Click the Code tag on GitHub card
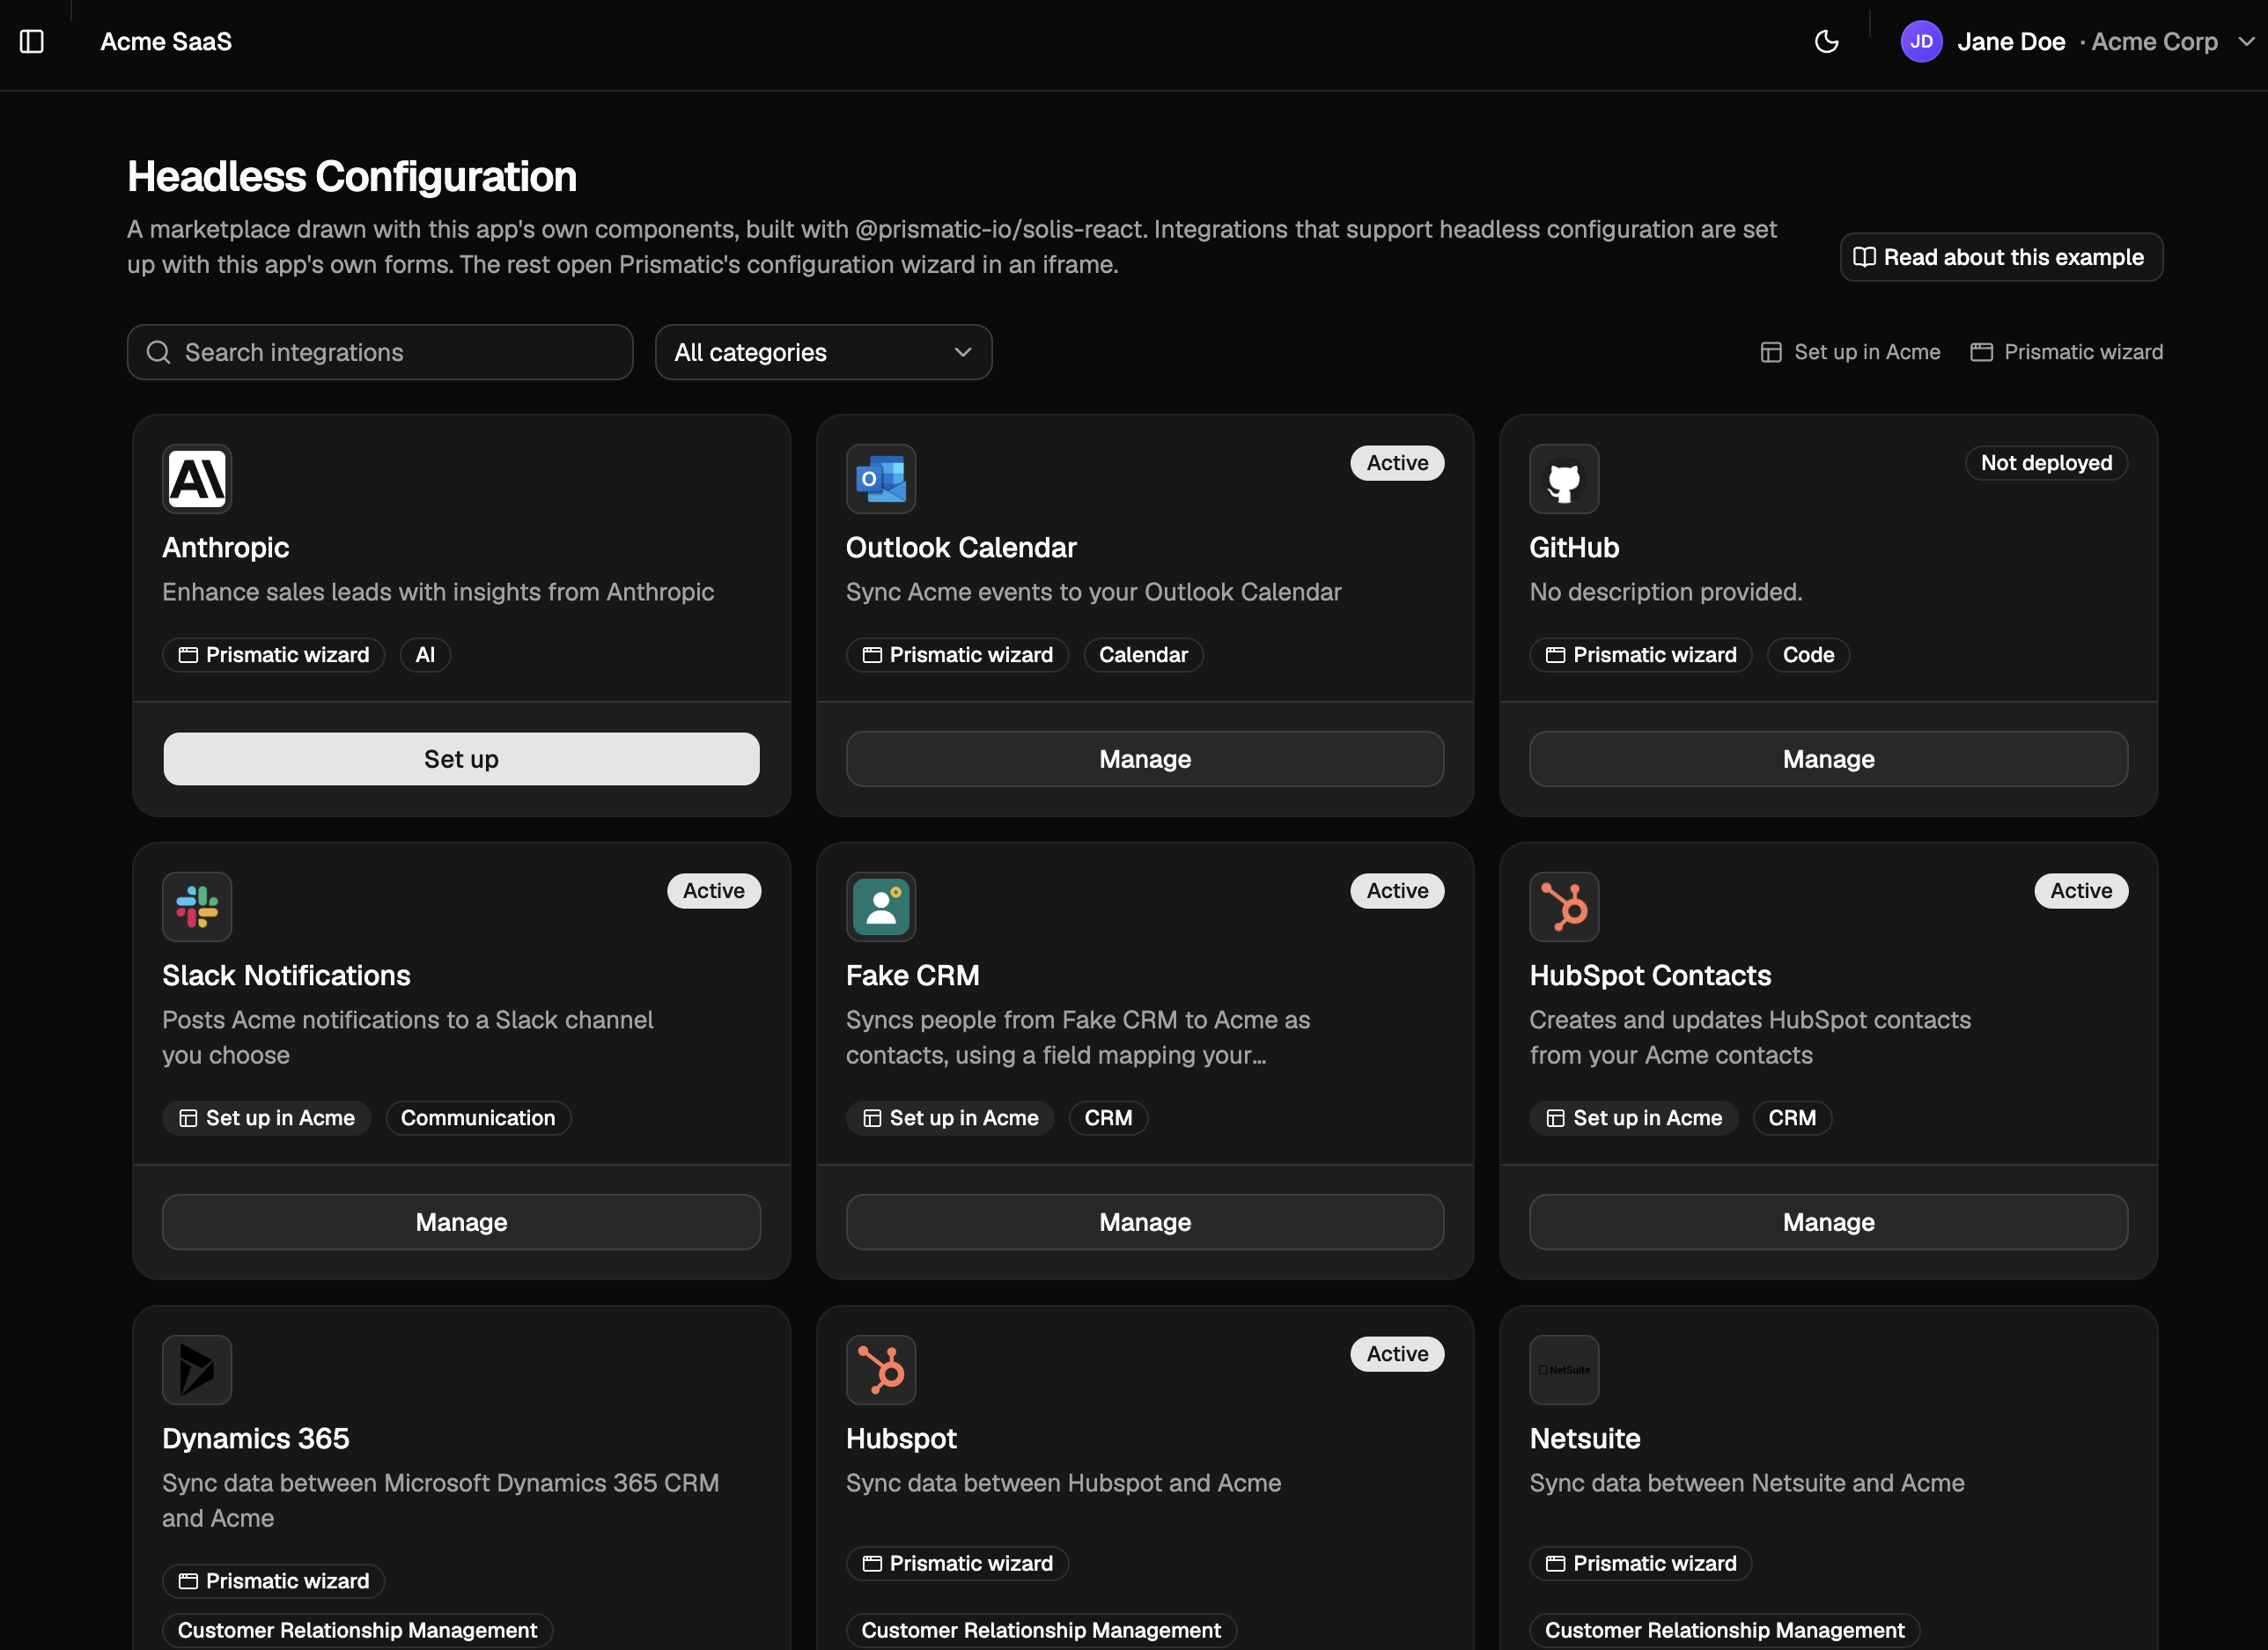2268x1650 pixels. tap(1808, 655)
